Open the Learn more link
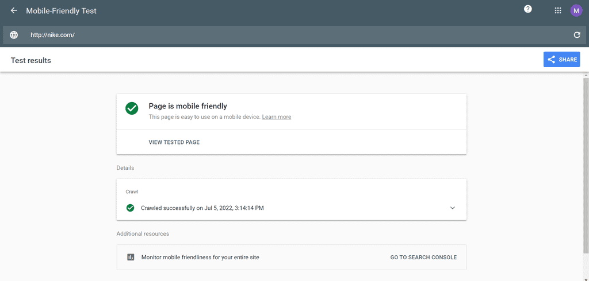Viewport: 589px width, 281px height. [277, 117]
